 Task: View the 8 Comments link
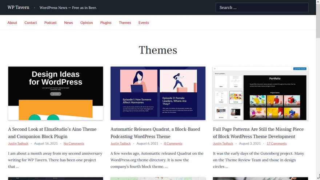click(x=173, y=144)
